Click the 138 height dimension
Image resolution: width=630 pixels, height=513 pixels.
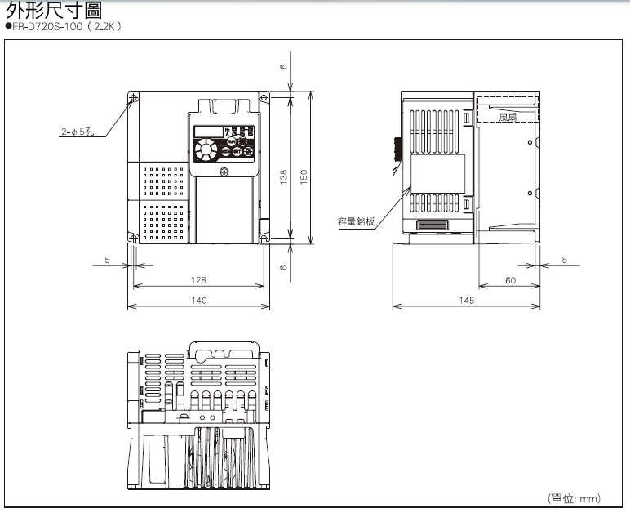coord(284,177)
